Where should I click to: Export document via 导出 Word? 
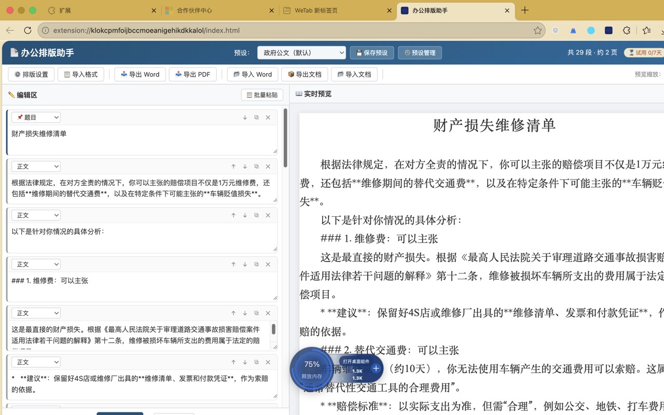pos(140,74)
